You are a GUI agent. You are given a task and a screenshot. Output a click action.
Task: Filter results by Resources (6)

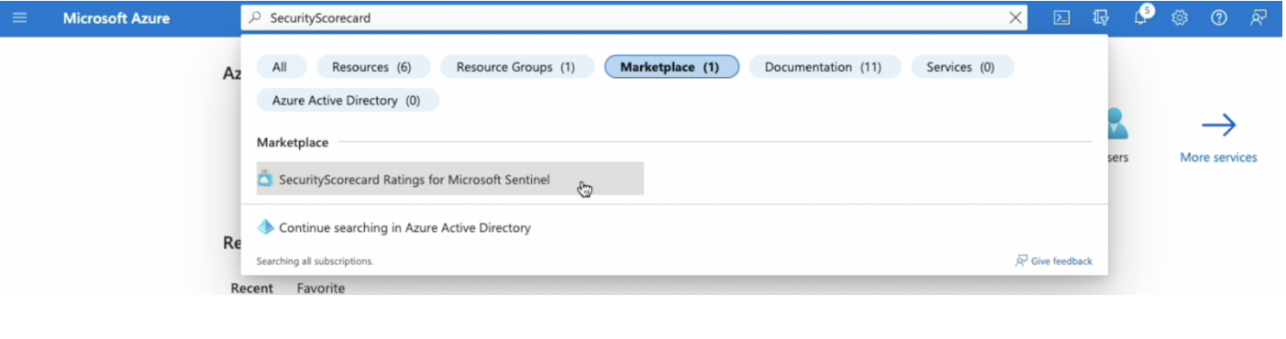tap(371, 67)
